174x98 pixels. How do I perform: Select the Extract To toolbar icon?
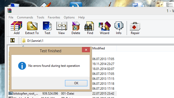pyautogui.click(x=32, y=28)
